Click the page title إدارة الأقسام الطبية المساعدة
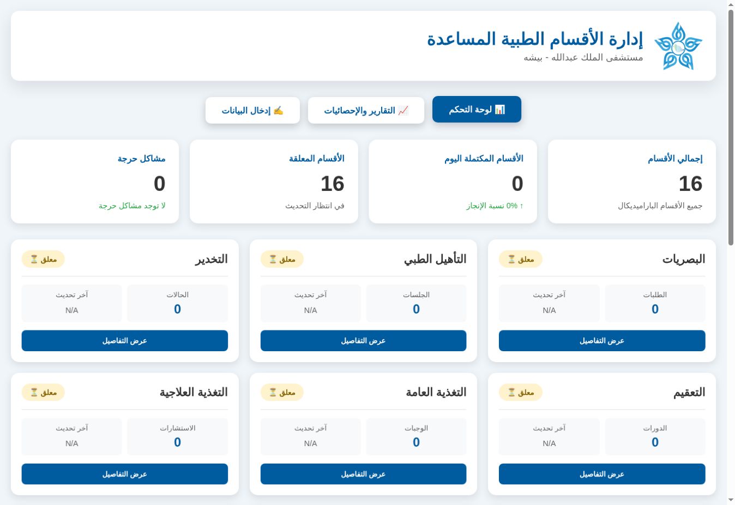Screen dimensions: 735x505 pos(535,39)
